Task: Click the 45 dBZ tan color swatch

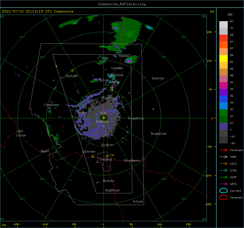Action: (223, 72)
